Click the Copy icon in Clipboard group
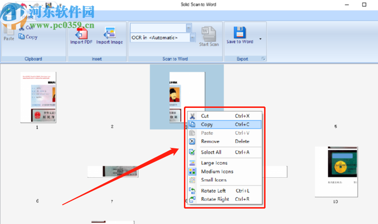The height and width of the screenshot is (224, 378). [22, 37]
